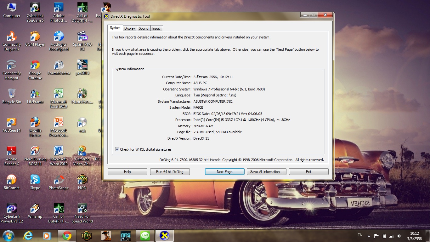This screenshot has width=430, height=242.
Task: Click the DirectX Diagnostic taskbar button
Action: 164,236
